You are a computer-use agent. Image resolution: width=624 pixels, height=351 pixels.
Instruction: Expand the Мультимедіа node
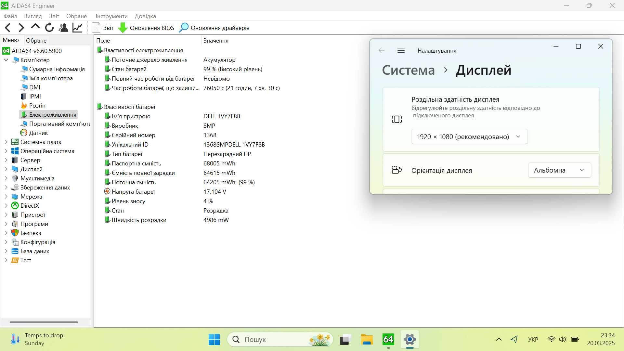(x=6, y=178)
